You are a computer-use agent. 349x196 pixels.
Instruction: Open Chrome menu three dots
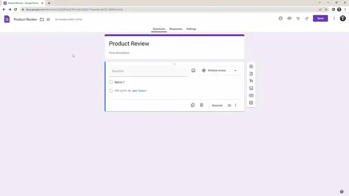(345, 10)
